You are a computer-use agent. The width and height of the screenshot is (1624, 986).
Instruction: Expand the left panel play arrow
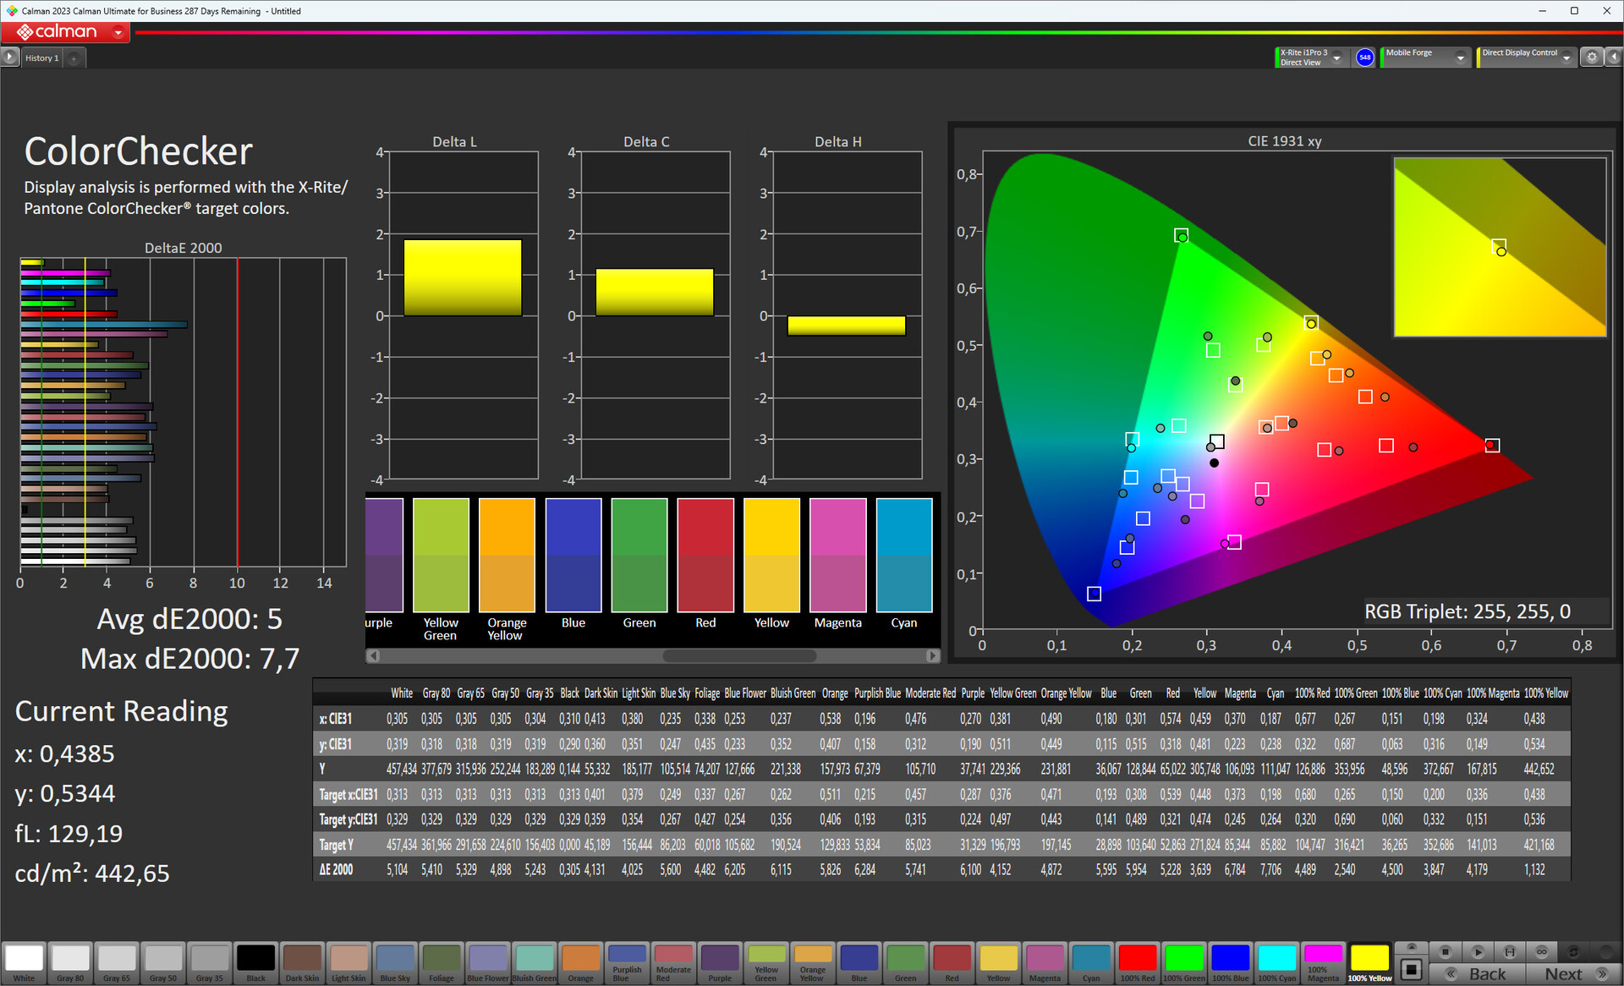[8, 57]
